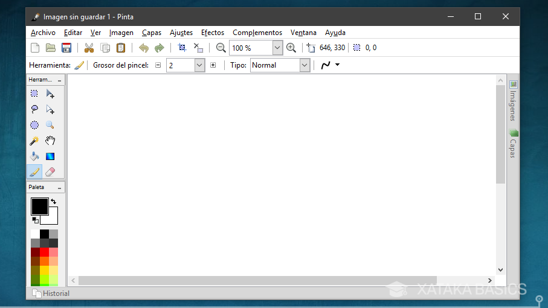Pick bright red from palette
The height and width of the screenshot is (308, 548).
(x=44, y=252)
